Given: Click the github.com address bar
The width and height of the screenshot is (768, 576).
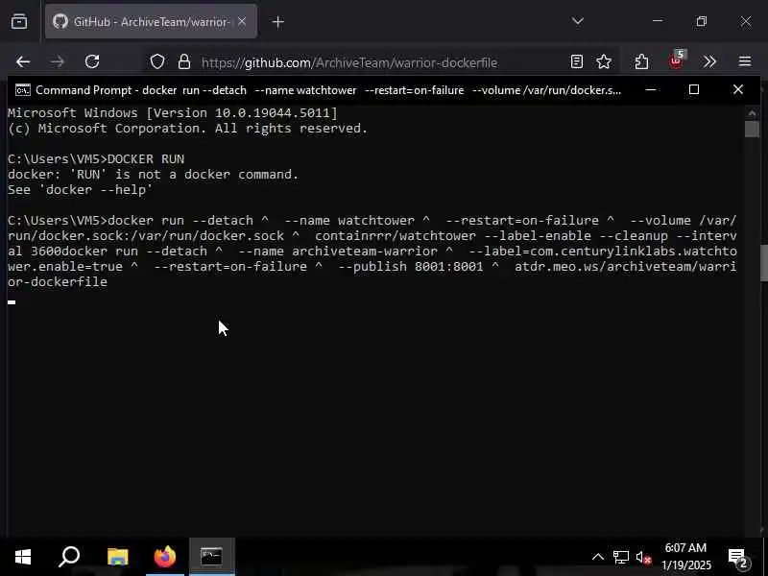Looking at the screenshot, I should tap(349, 62).
